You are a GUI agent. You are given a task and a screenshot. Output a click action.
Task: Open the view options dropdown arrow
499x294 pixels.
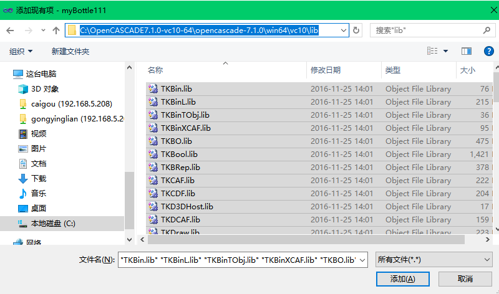pyautogui.click(x=445, y=51)
